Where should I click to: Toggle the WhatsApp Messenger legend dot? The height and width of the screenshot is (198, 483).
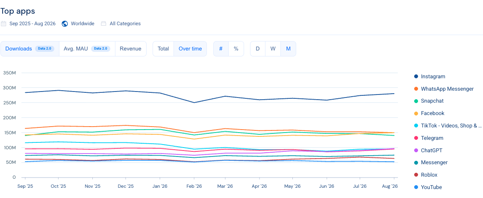pos(416,89)
